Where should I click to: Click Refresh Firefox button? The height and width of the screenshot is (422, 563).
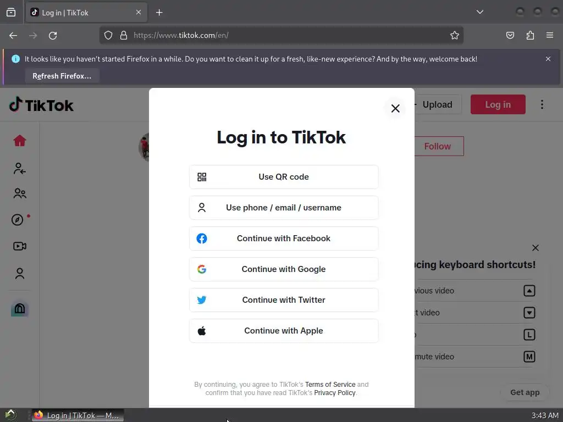[62, 76]
